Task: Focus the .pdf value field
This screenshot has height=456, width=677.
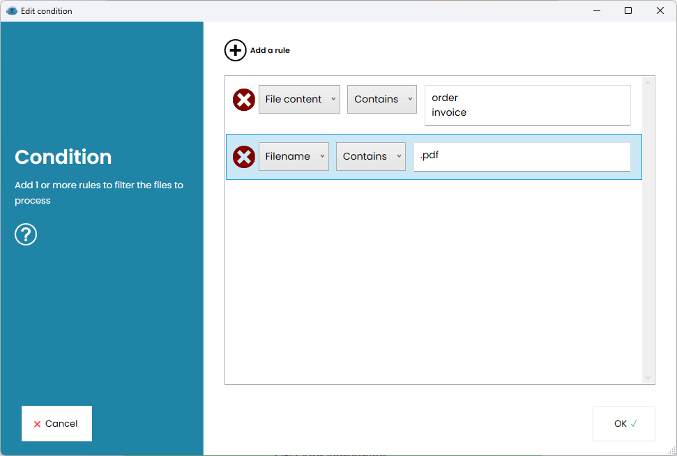Action: [522, 156]
